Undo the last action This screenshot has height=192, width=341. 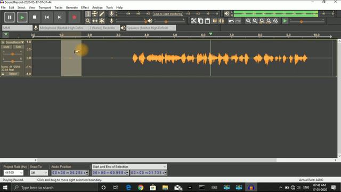[x=231, y=21]
